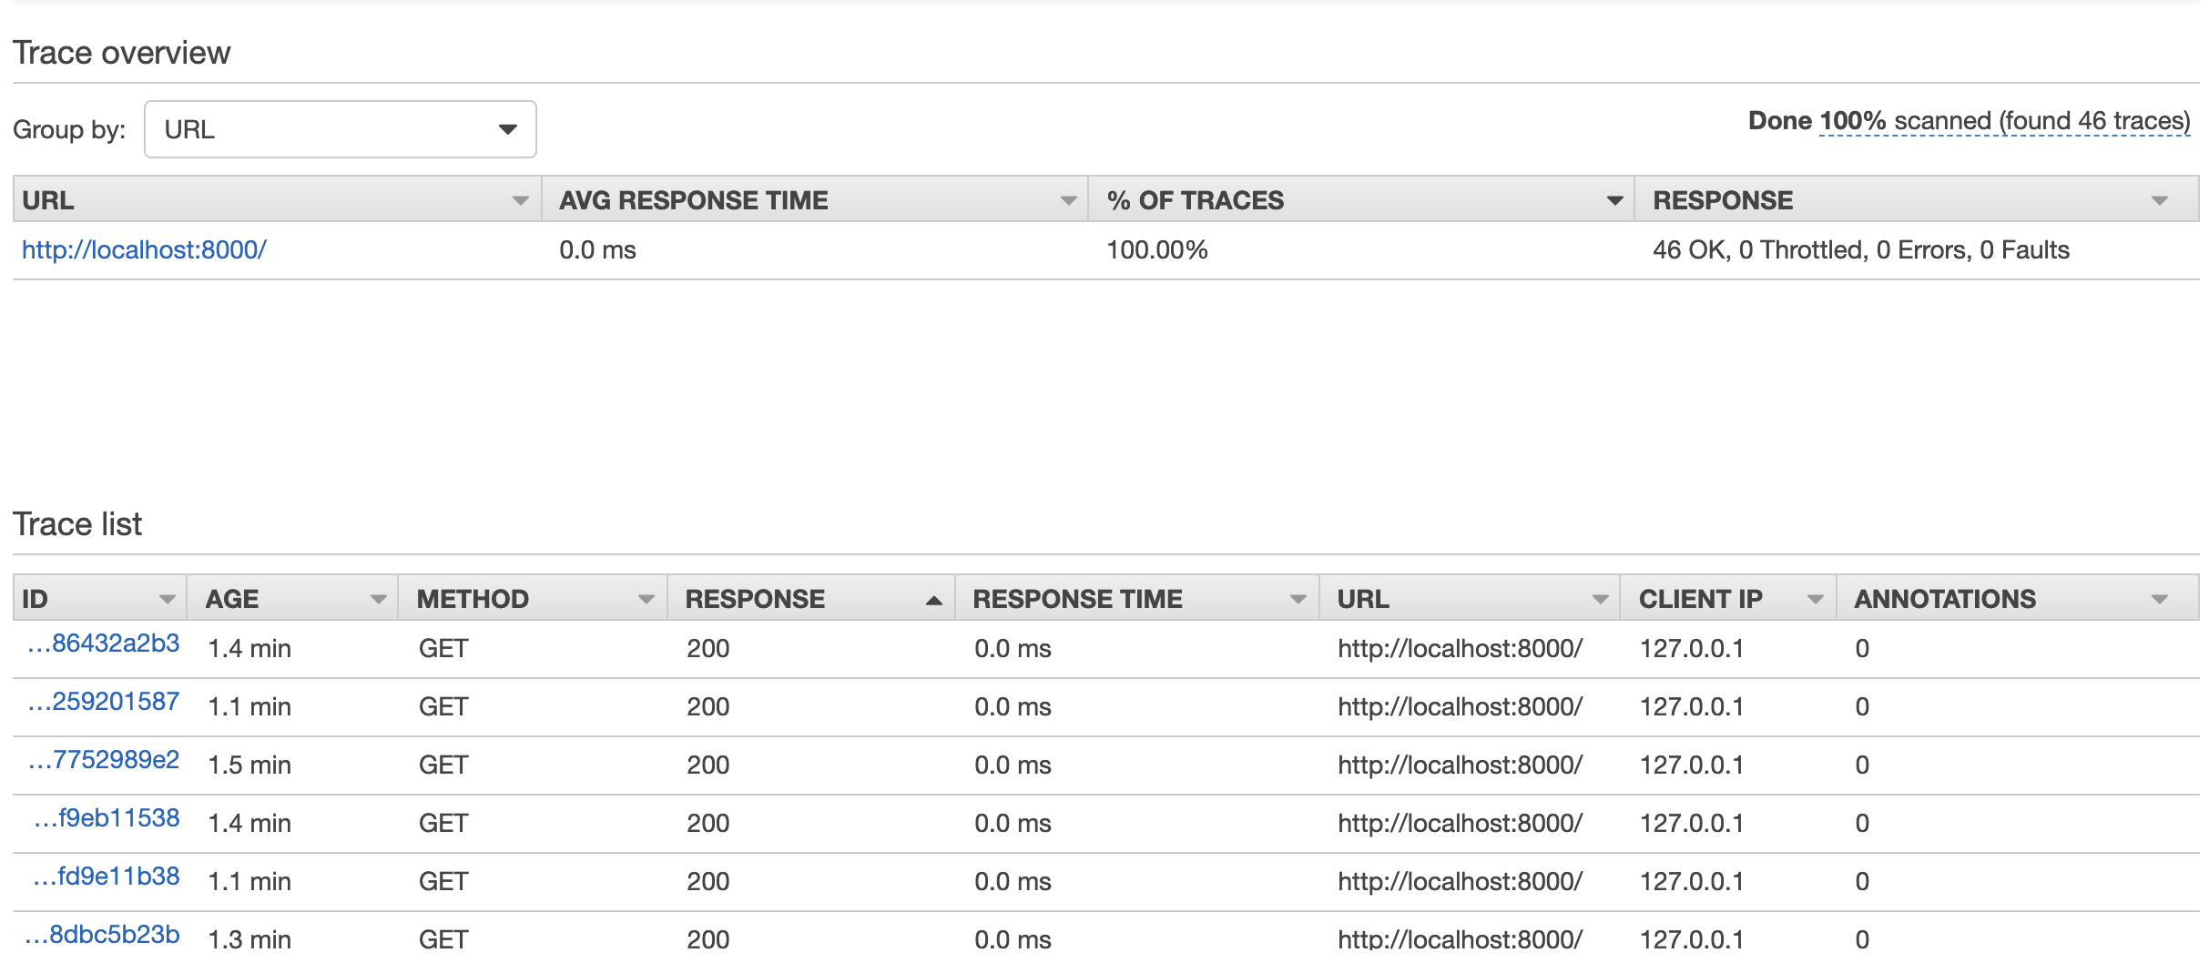2209x963 pixels.
Task: Click sort arrow in overview URL column
Action: point(520,200)
